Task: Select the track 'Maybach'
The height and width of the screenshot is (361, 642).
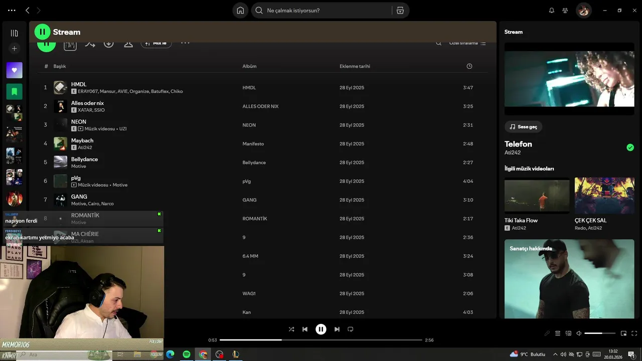Action: click(82, 140)
